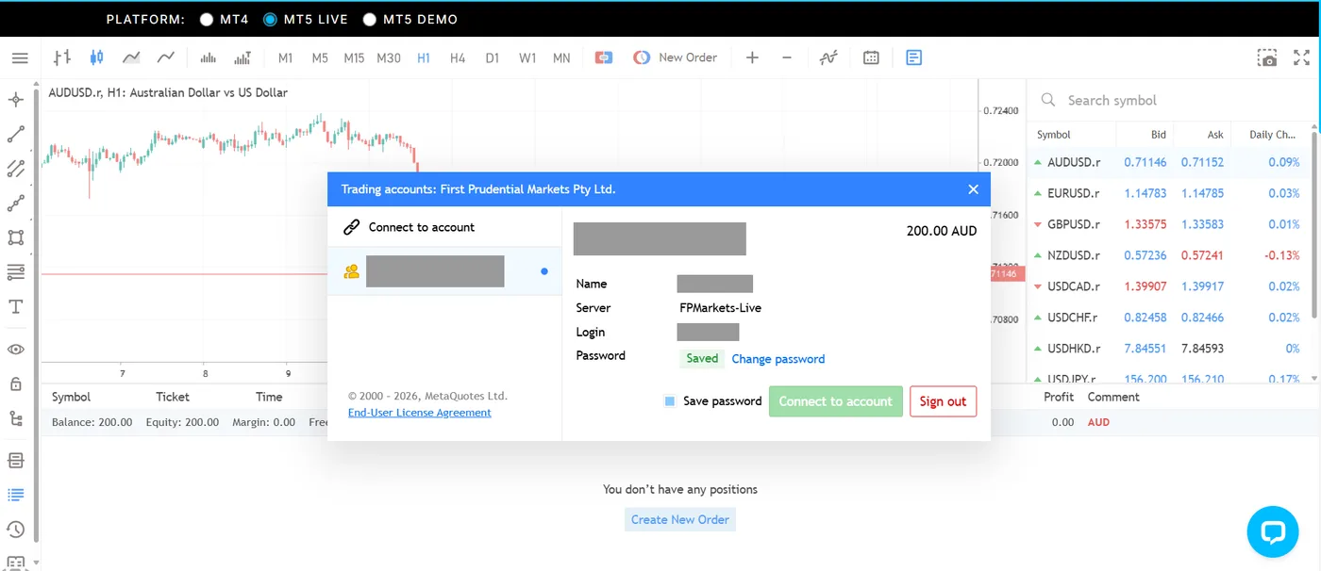Select the rectangle shape tool

[x=16, y=237]
